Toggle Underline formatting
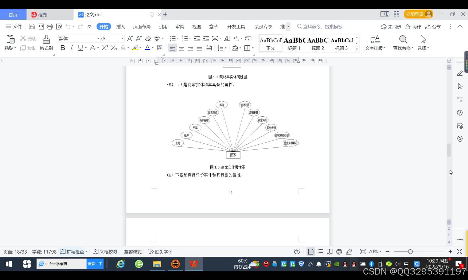This screenshot has height=280, width=468. tap(80, 48)
